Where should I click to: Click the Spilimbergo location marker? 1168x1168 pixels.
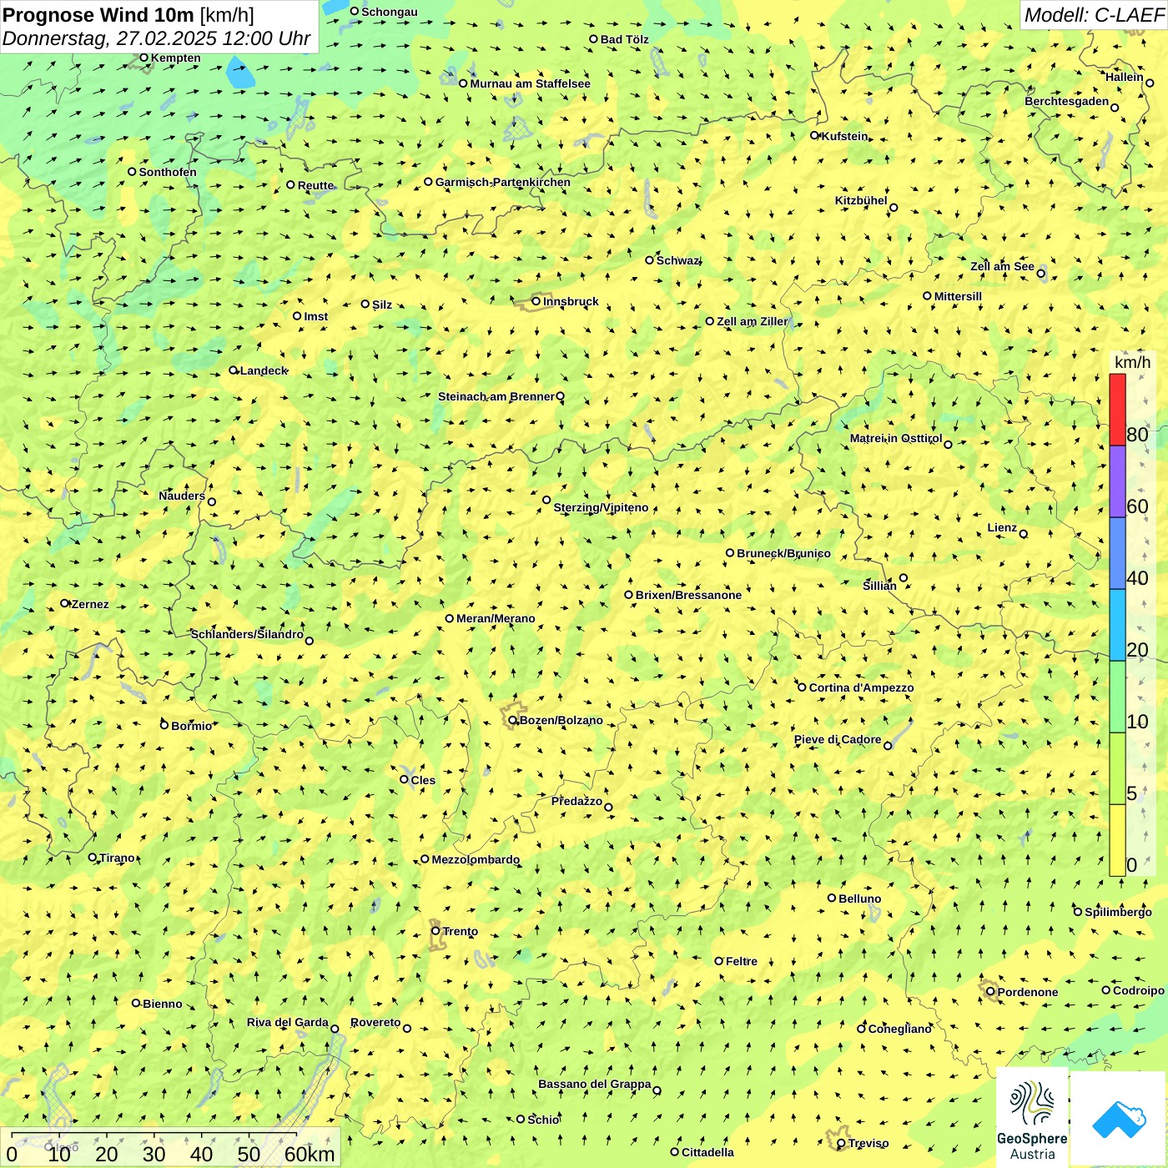tap(1078, 912)
